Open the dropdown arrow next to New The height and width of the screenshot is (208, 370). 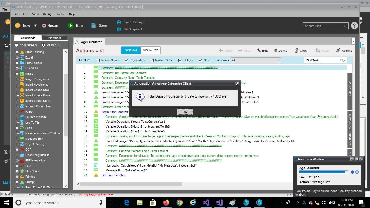tap(35, 25)
